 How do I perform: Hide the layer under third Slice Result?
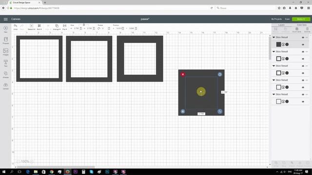pyautogui.click(x=303, y=73)
